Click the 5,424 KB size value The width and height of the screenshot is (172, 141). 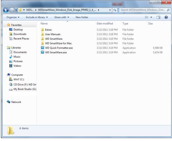(x=158, y=52)
